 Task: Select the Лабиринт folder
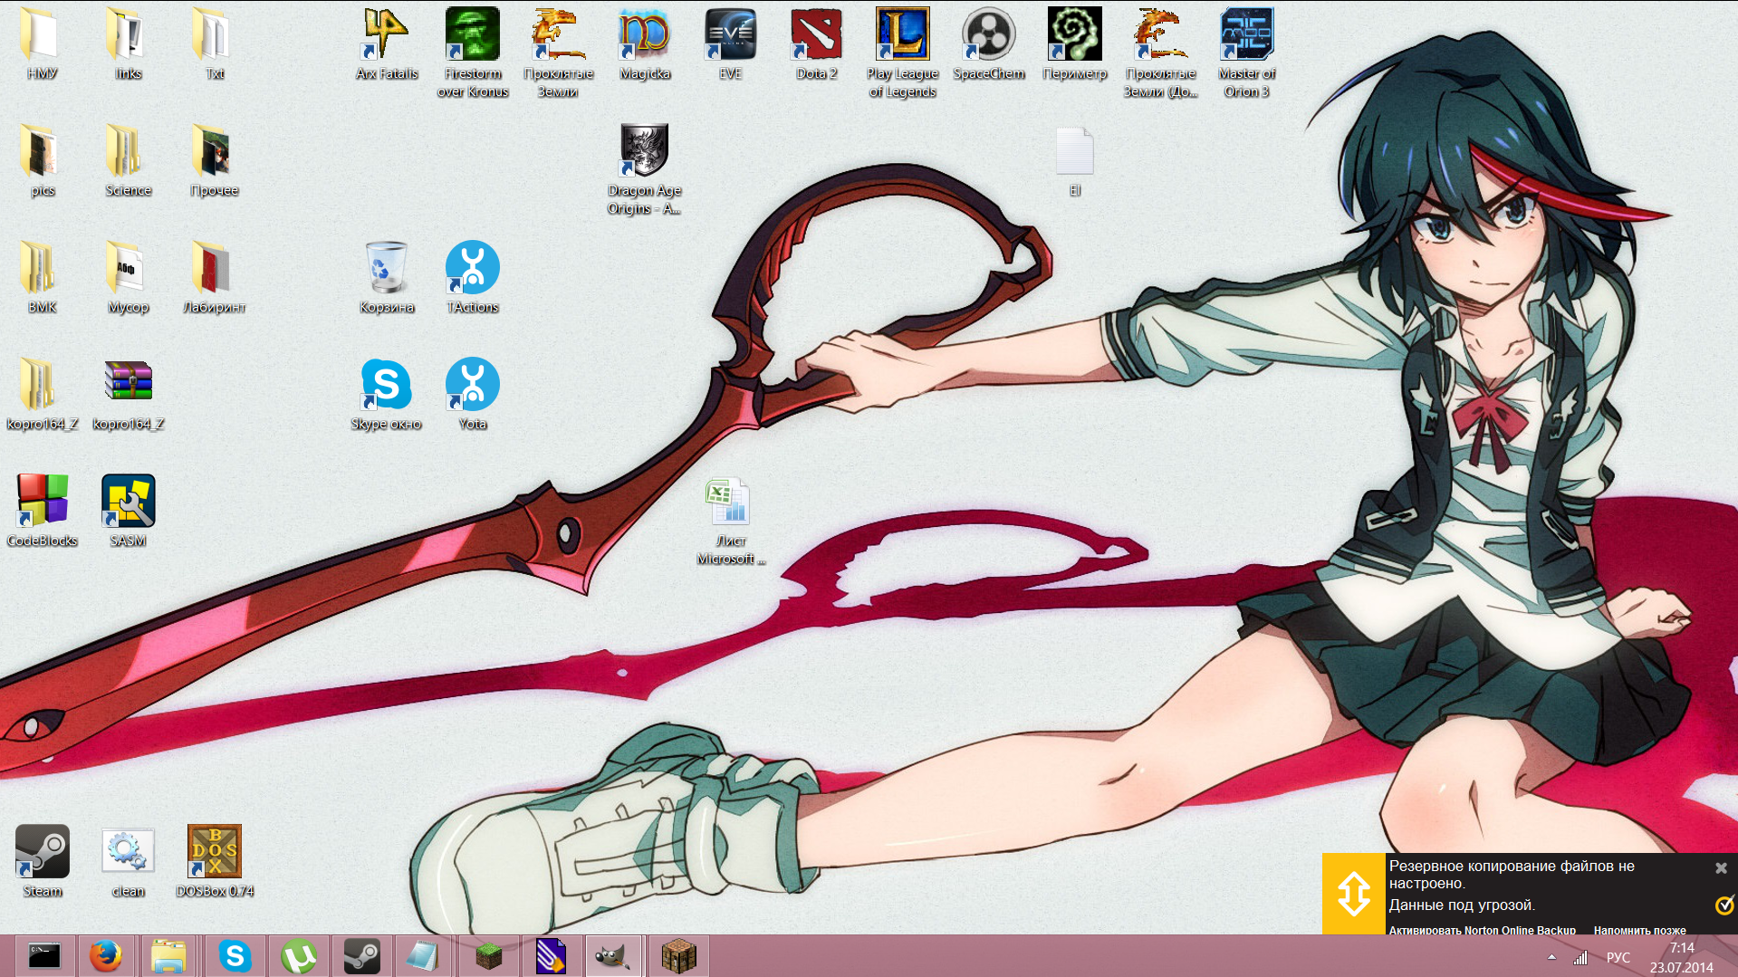214,277
